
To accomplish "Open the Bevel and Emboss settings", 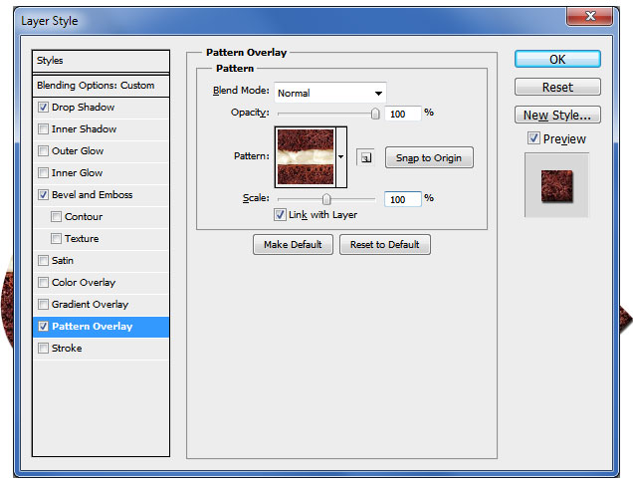I will 92,195.
